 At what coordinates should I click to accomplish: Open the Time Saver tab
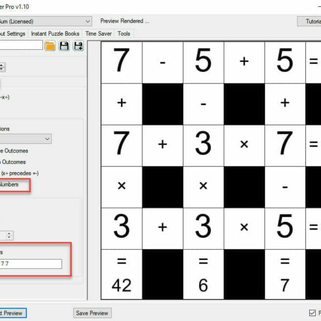tap(98, 34)
